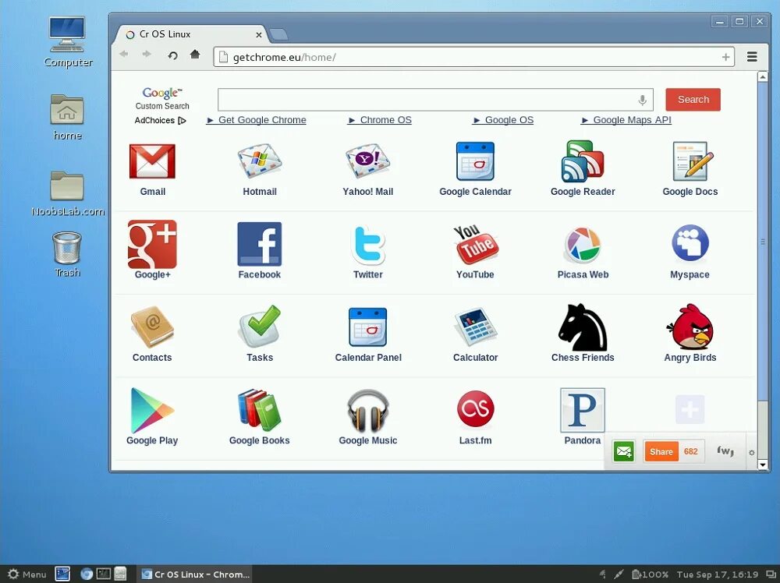Click the battery 100% indicator
The width and height of the screenshot is (780, 583).
click(x=651, y=574)
